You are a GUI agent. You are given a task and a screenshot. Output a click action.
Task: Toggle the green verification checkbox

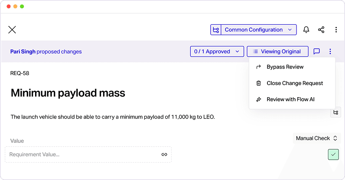333,154
